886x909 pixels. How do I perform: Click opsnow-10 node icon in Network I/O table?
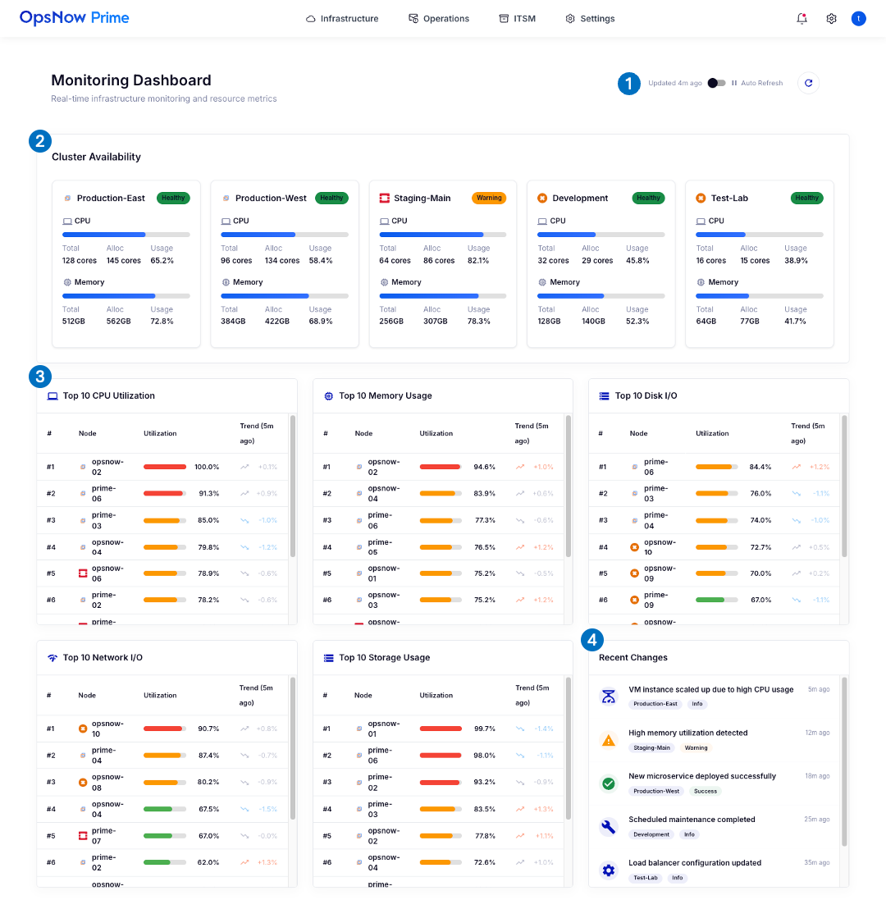pos(83,729)
